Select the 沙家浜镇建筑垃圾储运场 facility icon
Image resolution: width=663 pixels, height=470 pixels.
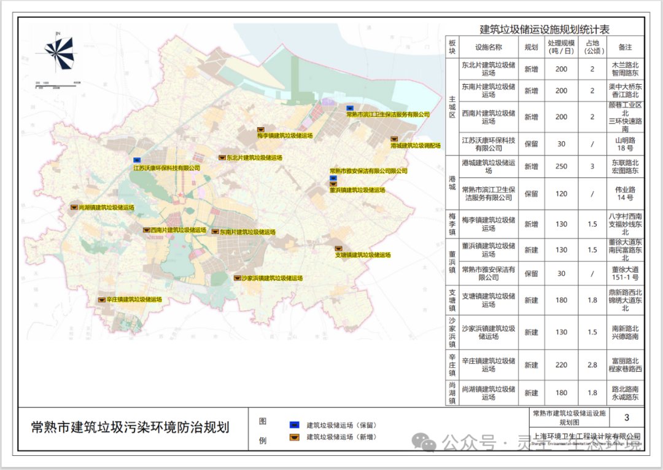[237, 277]
